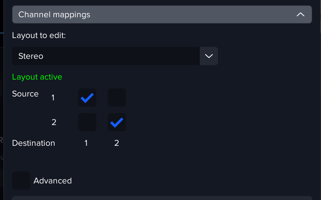Enable source 2 to destination 1 mapping
The image size is (321, 200).
(87, 122)
